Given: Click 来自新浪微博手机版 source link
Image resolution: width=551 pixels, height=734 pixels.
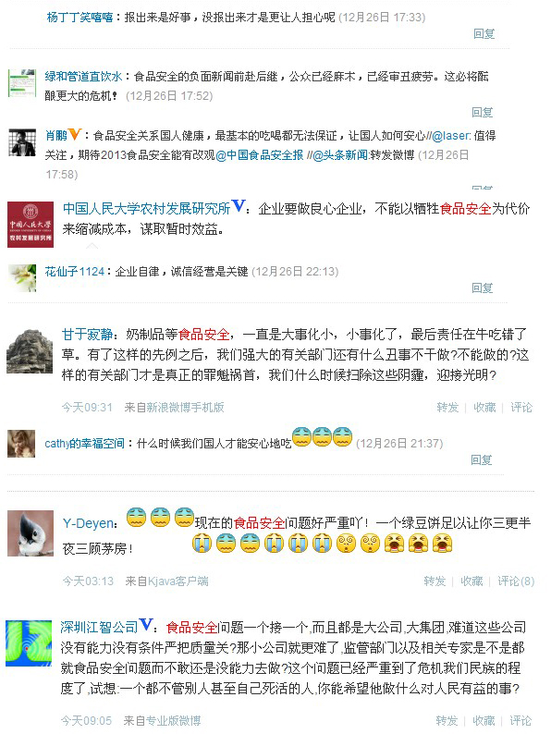Looking at the screenshot, I should pos(174,408).
